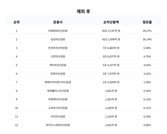167x134 pixels.
Task: Select 신한자산운용 company name
Action: pyautogui.click(x=58, y=56)
